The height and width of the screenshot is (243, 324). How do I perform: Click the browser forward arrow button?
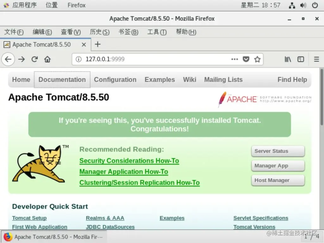pyautogui.click(x=21, y=59)
